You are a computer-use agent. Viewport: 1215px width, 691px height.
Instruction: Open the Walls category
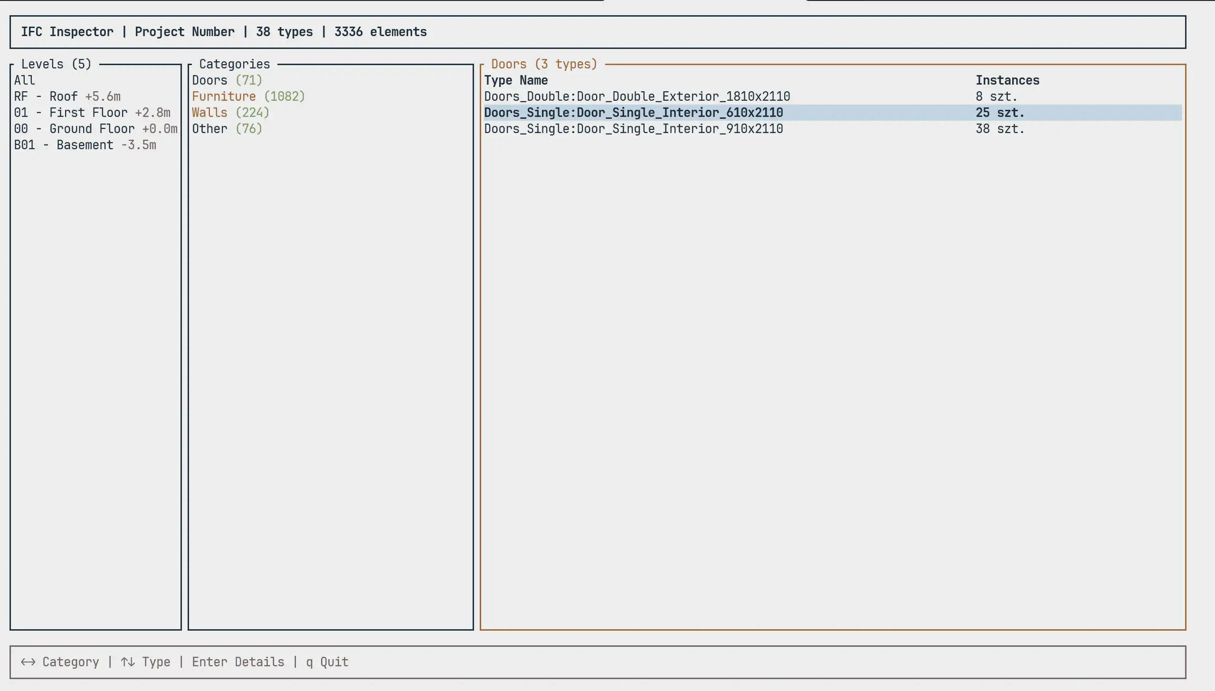click(x=230, y=113)
